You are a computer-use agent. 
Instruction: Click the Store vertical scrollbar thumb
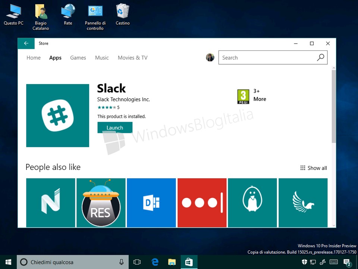[x=334, y=106]
